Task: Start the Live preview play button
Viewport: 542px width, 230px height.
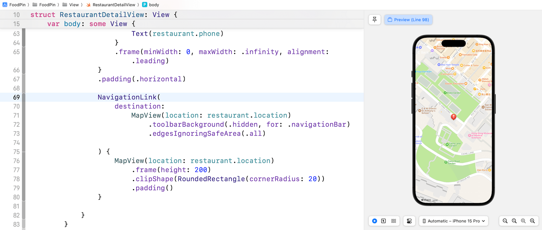Action: (x=375, y=221)
